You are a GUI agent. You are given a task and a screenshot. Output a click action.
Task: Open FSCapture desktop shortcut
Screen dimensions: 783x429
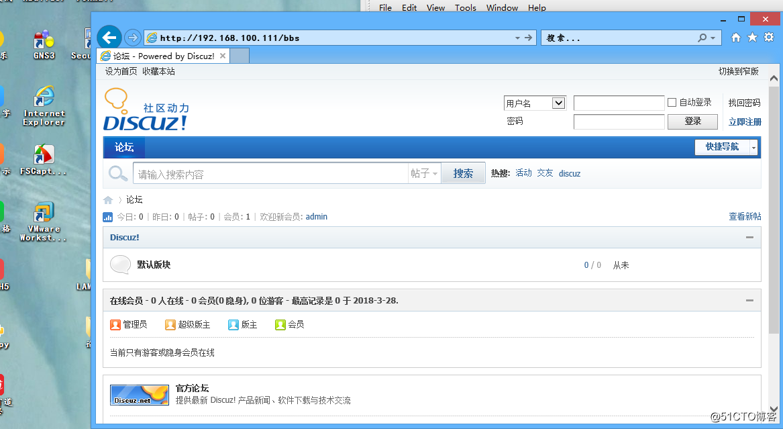tap(44, 160)
